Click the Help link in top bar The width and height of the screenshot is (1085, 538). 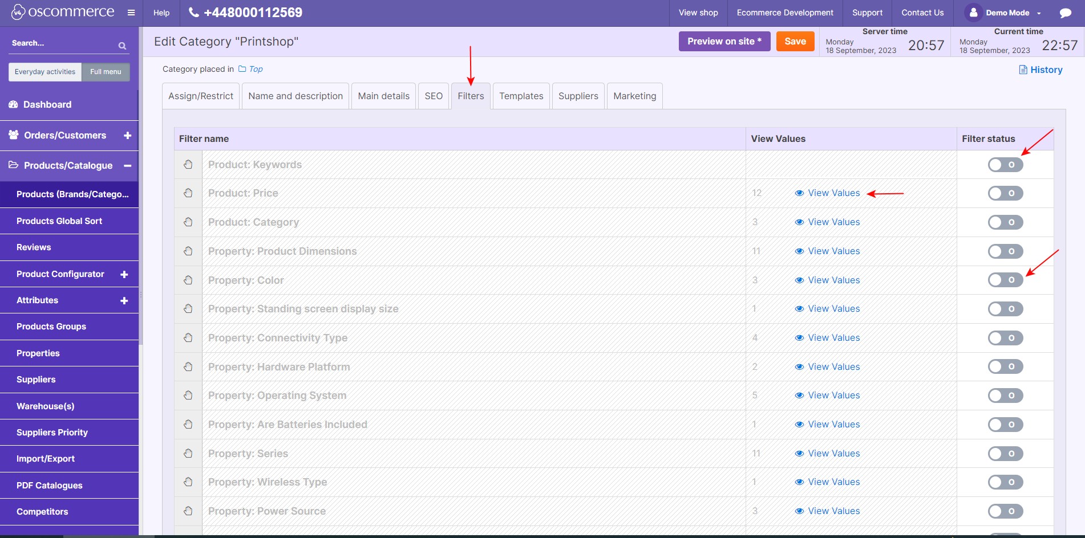(x=161, y=13)
